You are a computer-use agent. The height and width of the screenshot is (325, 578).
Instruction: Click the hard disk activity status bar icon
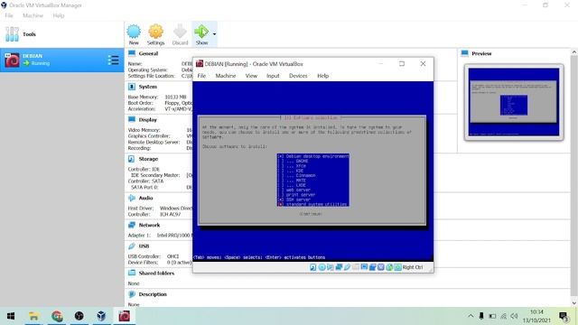pos(313,267)
